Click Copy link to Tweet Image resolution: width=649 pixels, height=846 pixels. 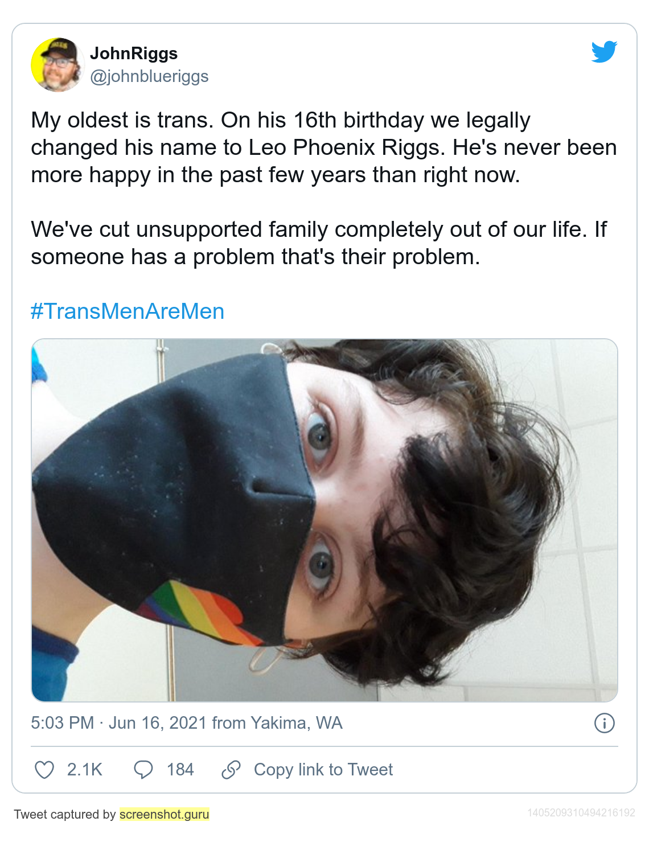(x=323, y=770)
